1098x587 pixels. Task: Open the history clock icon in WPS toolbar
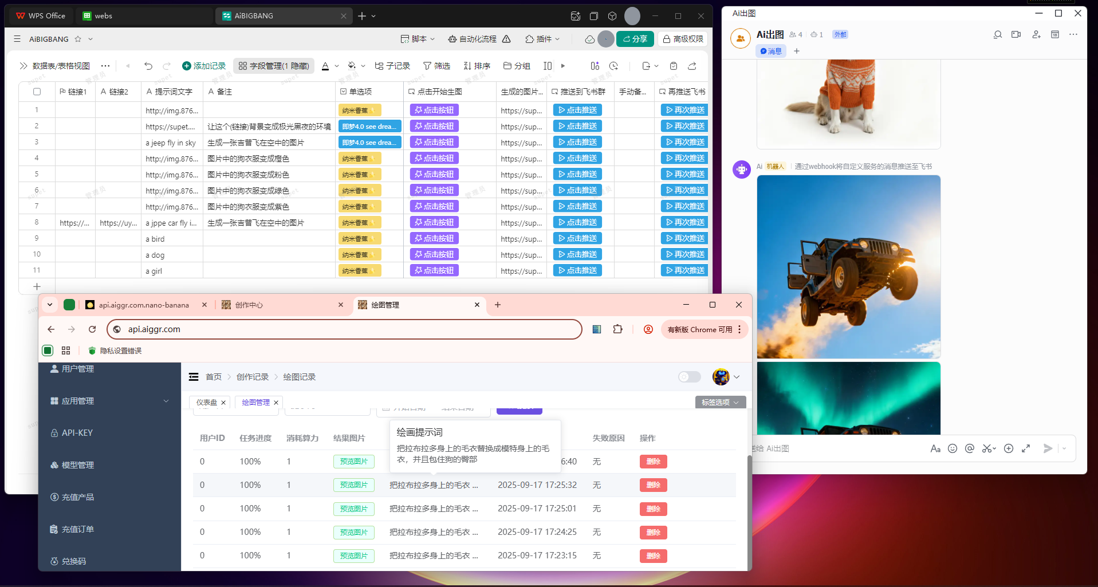click(x=613, y=66)
